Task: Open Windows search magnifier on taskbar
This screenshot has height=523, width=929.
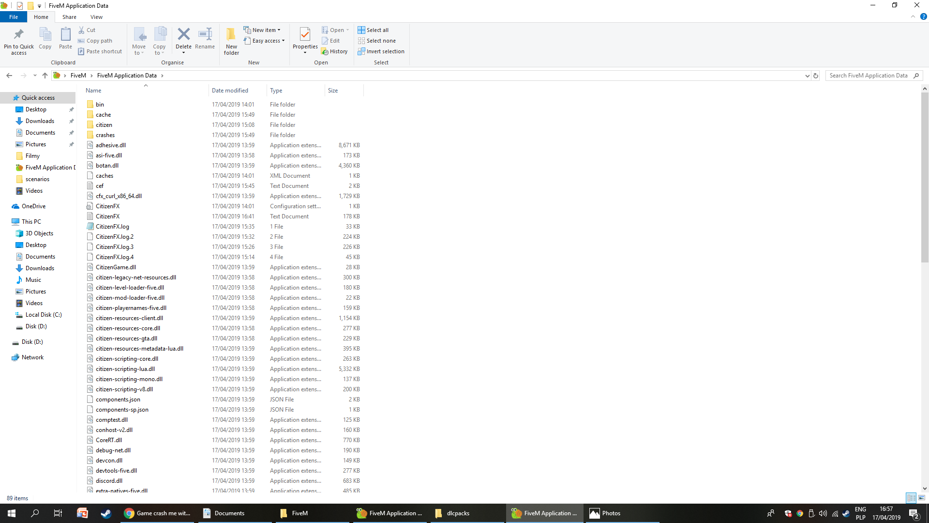Action: pos(35,513)
